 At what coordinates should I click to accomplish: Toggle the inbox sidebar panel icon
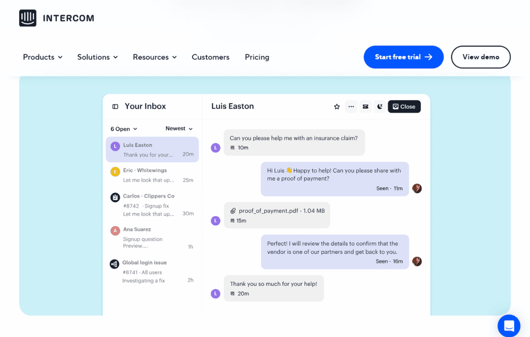click(x=115, y=107)
